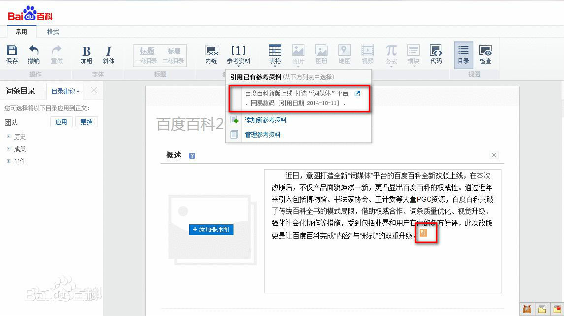564x316 pixels.
Task: Switch to the 格式 tab
Action: pyautogui.click(x=52, y=31)
